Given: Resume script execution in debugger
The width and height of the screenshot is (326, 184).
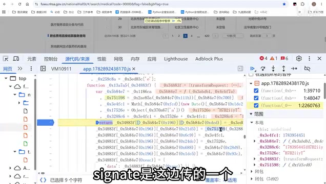Looking at the screenshot, I should [253, 68].
